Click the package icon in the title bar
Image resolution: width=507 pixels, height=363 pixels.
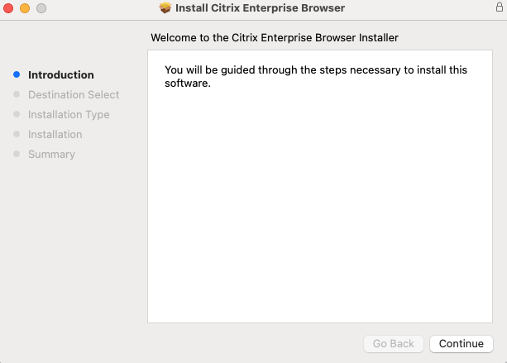[165, 8]
